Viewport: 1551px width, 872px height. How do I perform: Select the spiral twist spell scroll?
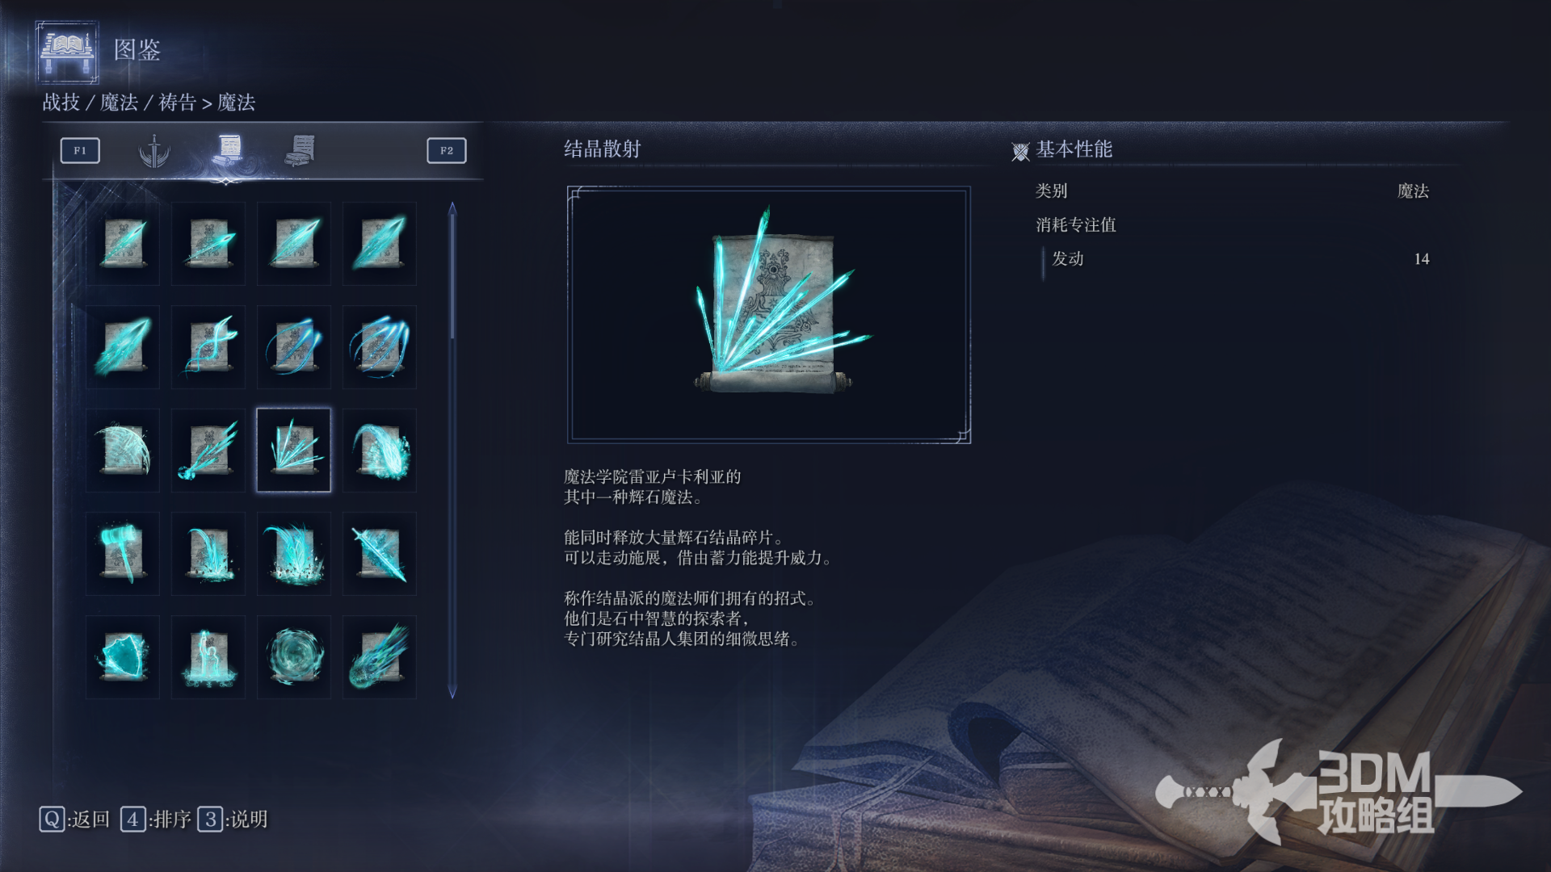(208, 346)
